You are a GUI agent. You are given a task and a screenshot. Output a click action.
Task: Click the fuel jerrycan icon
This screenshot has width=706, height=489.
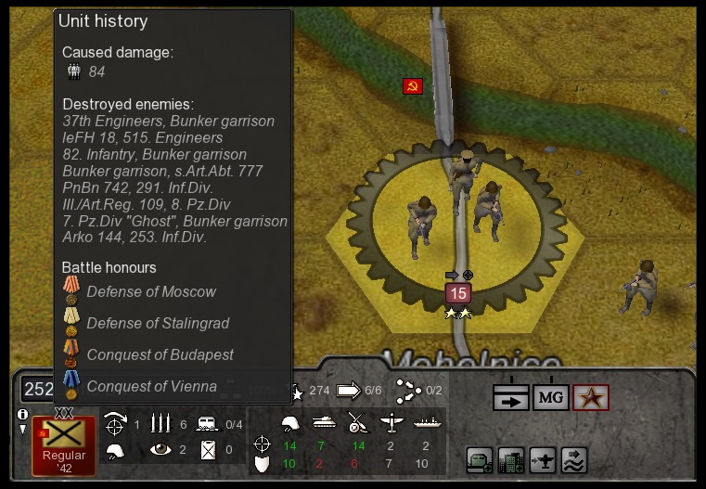pyautogui.click(x=208, y=450)
